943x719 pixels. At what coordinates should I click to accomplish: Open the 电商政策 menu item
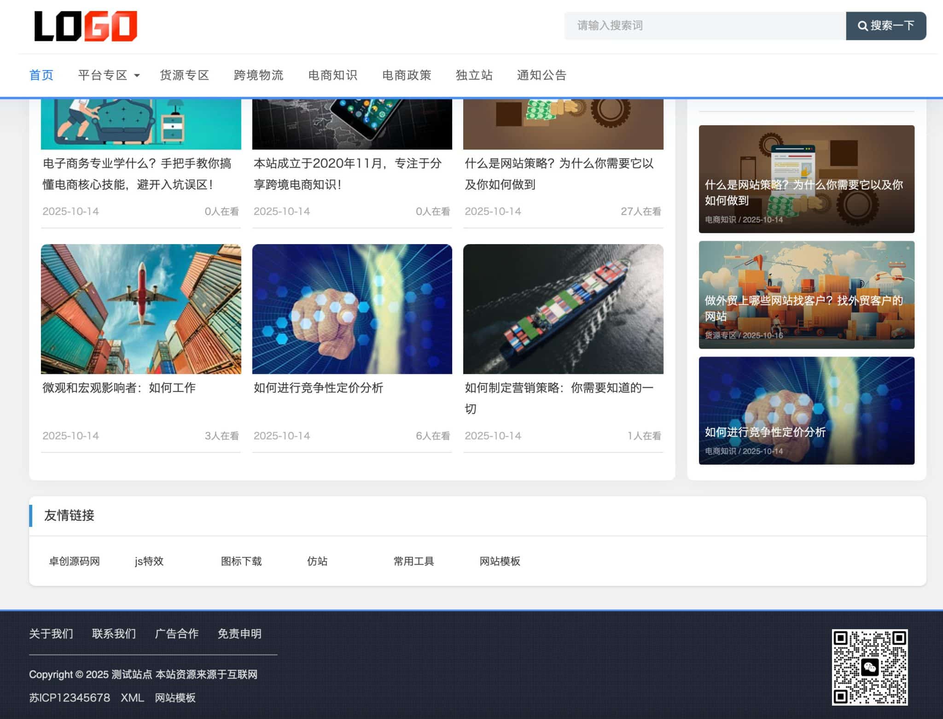(x=407, y=75)
